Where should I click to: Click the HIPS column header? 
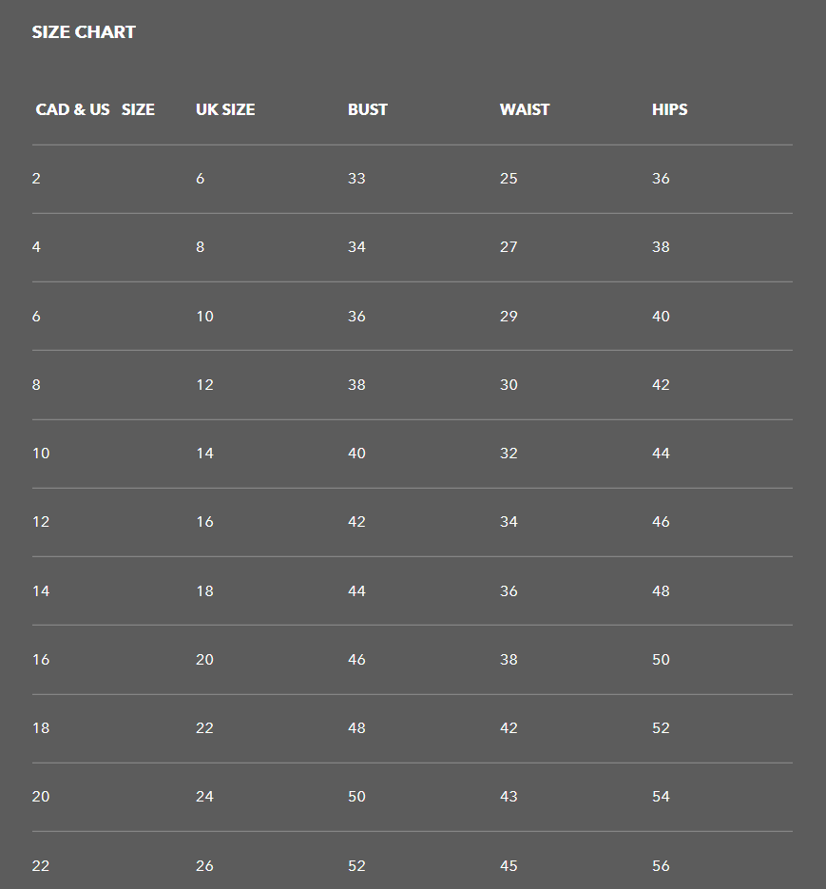(x=669, y=109)
